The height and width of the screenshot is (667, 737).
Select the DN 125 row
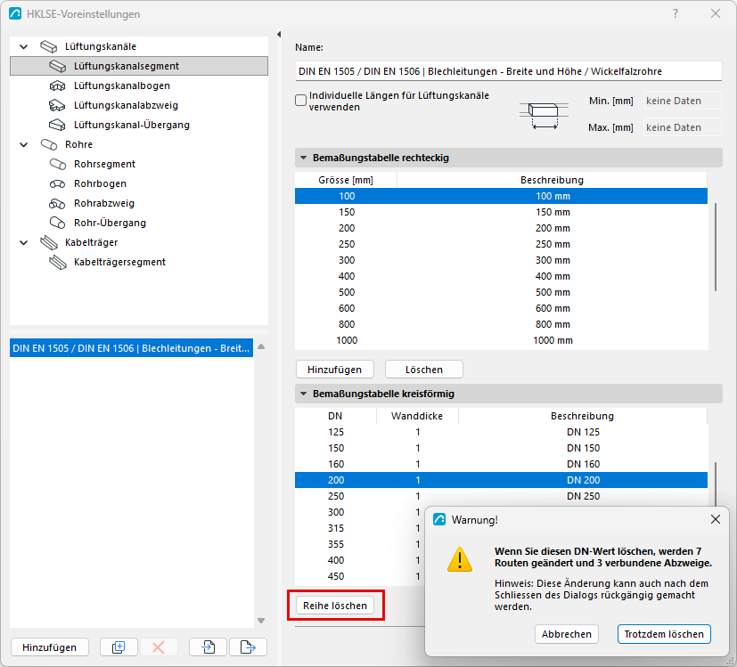click(501, 432)
